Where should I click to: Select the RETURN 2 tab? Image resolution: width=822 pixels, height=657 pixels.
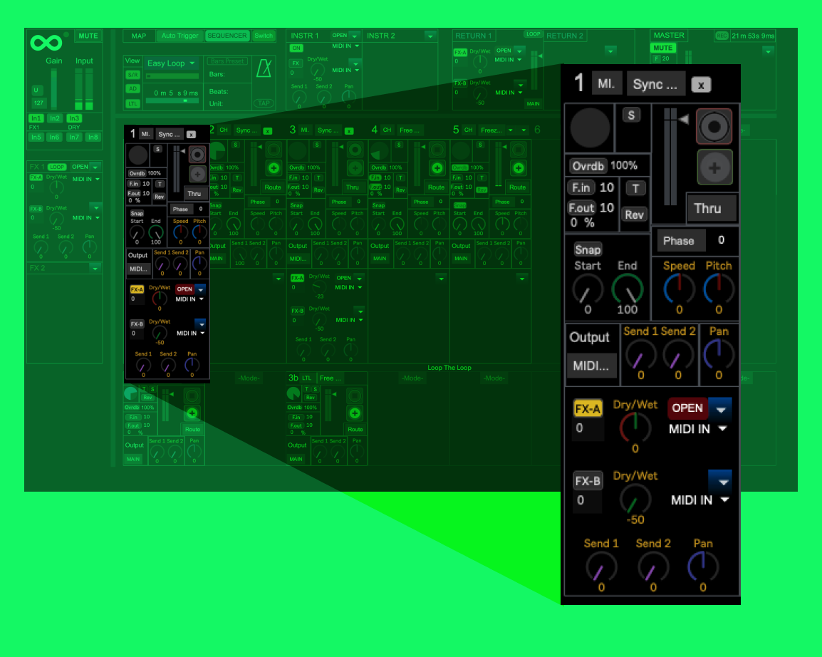tap(564, 36)
